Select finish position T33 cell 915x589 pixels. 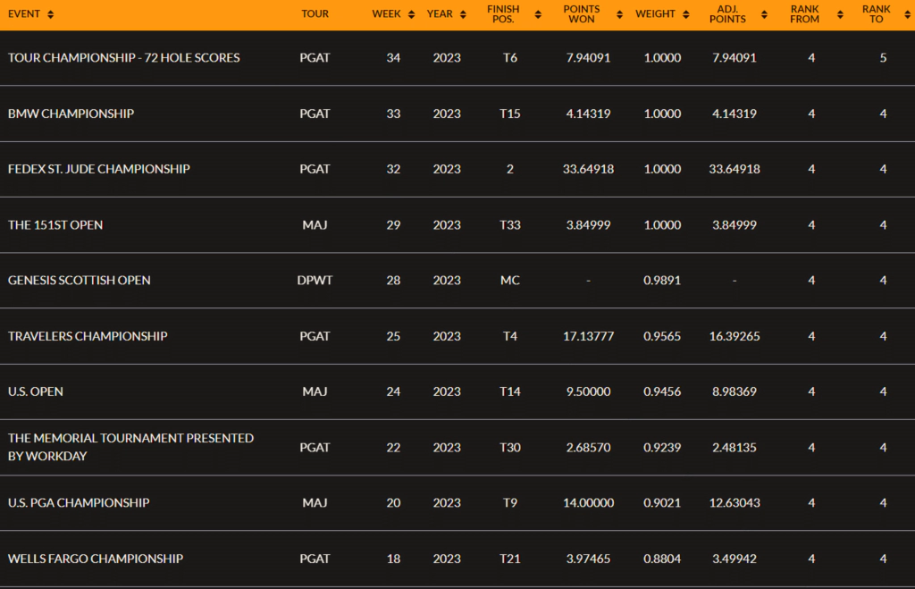click(x=510, y=225)
